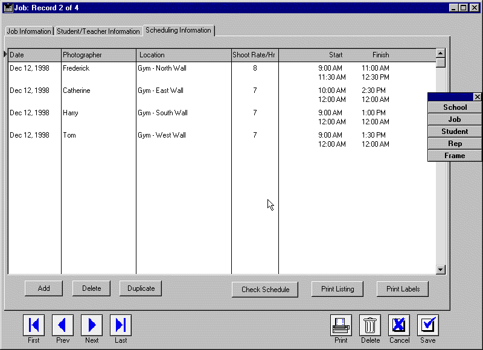Image resolution: width=483 pixels, height=350 pixels.
Task: Click the 11:30 AM start time
Action: pos(331,77)
